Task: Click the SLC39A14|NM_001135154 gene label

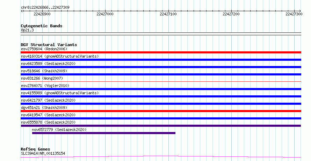Action: click(43, 153)
